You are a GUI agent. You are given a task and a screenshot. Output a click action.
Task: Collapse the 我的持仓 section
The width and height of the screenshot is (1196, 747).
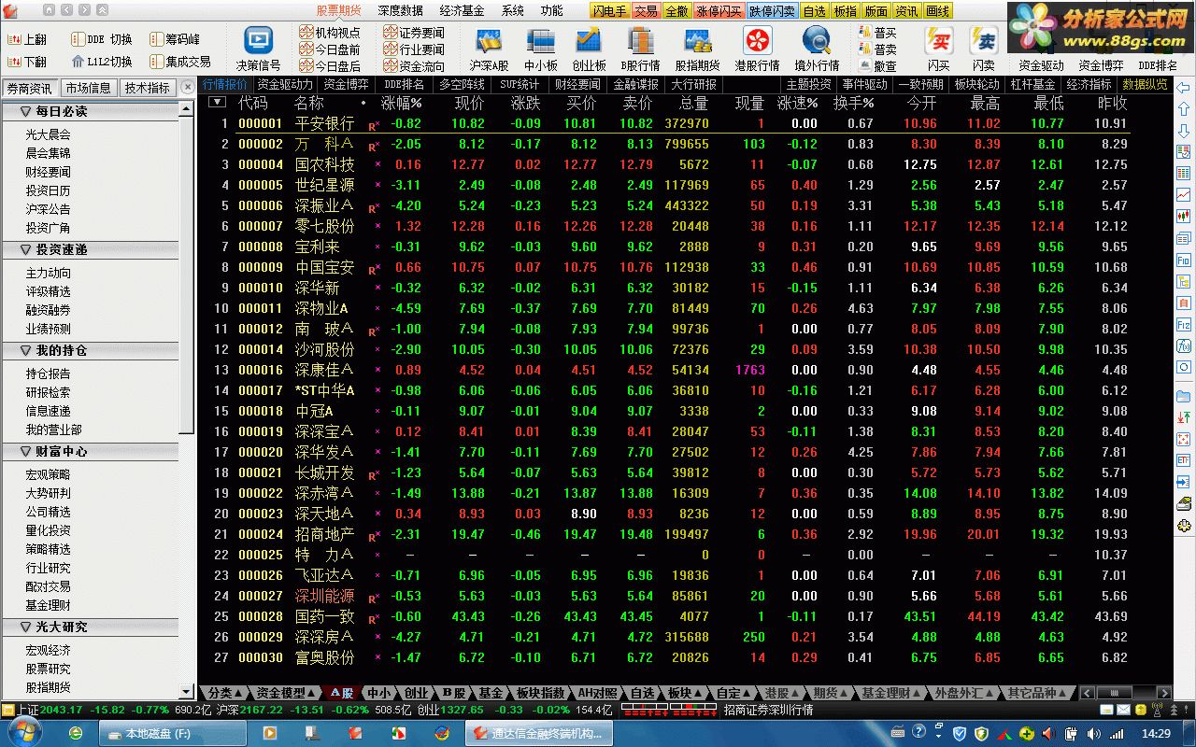25,350
